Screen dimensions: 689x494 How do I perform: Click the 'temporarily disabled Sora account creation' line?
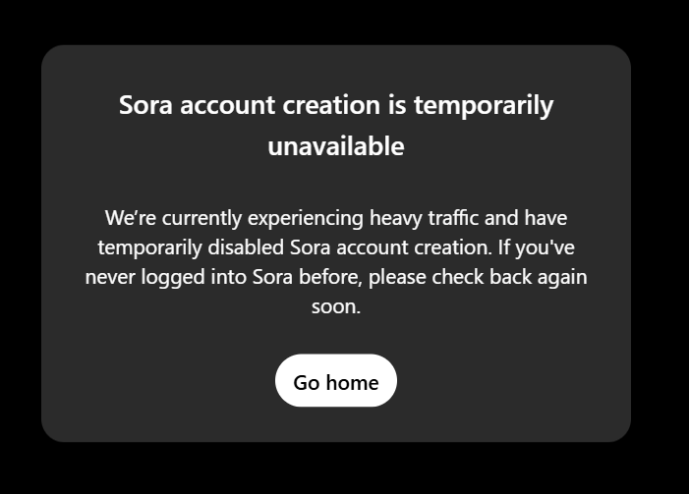coord(336,247)
